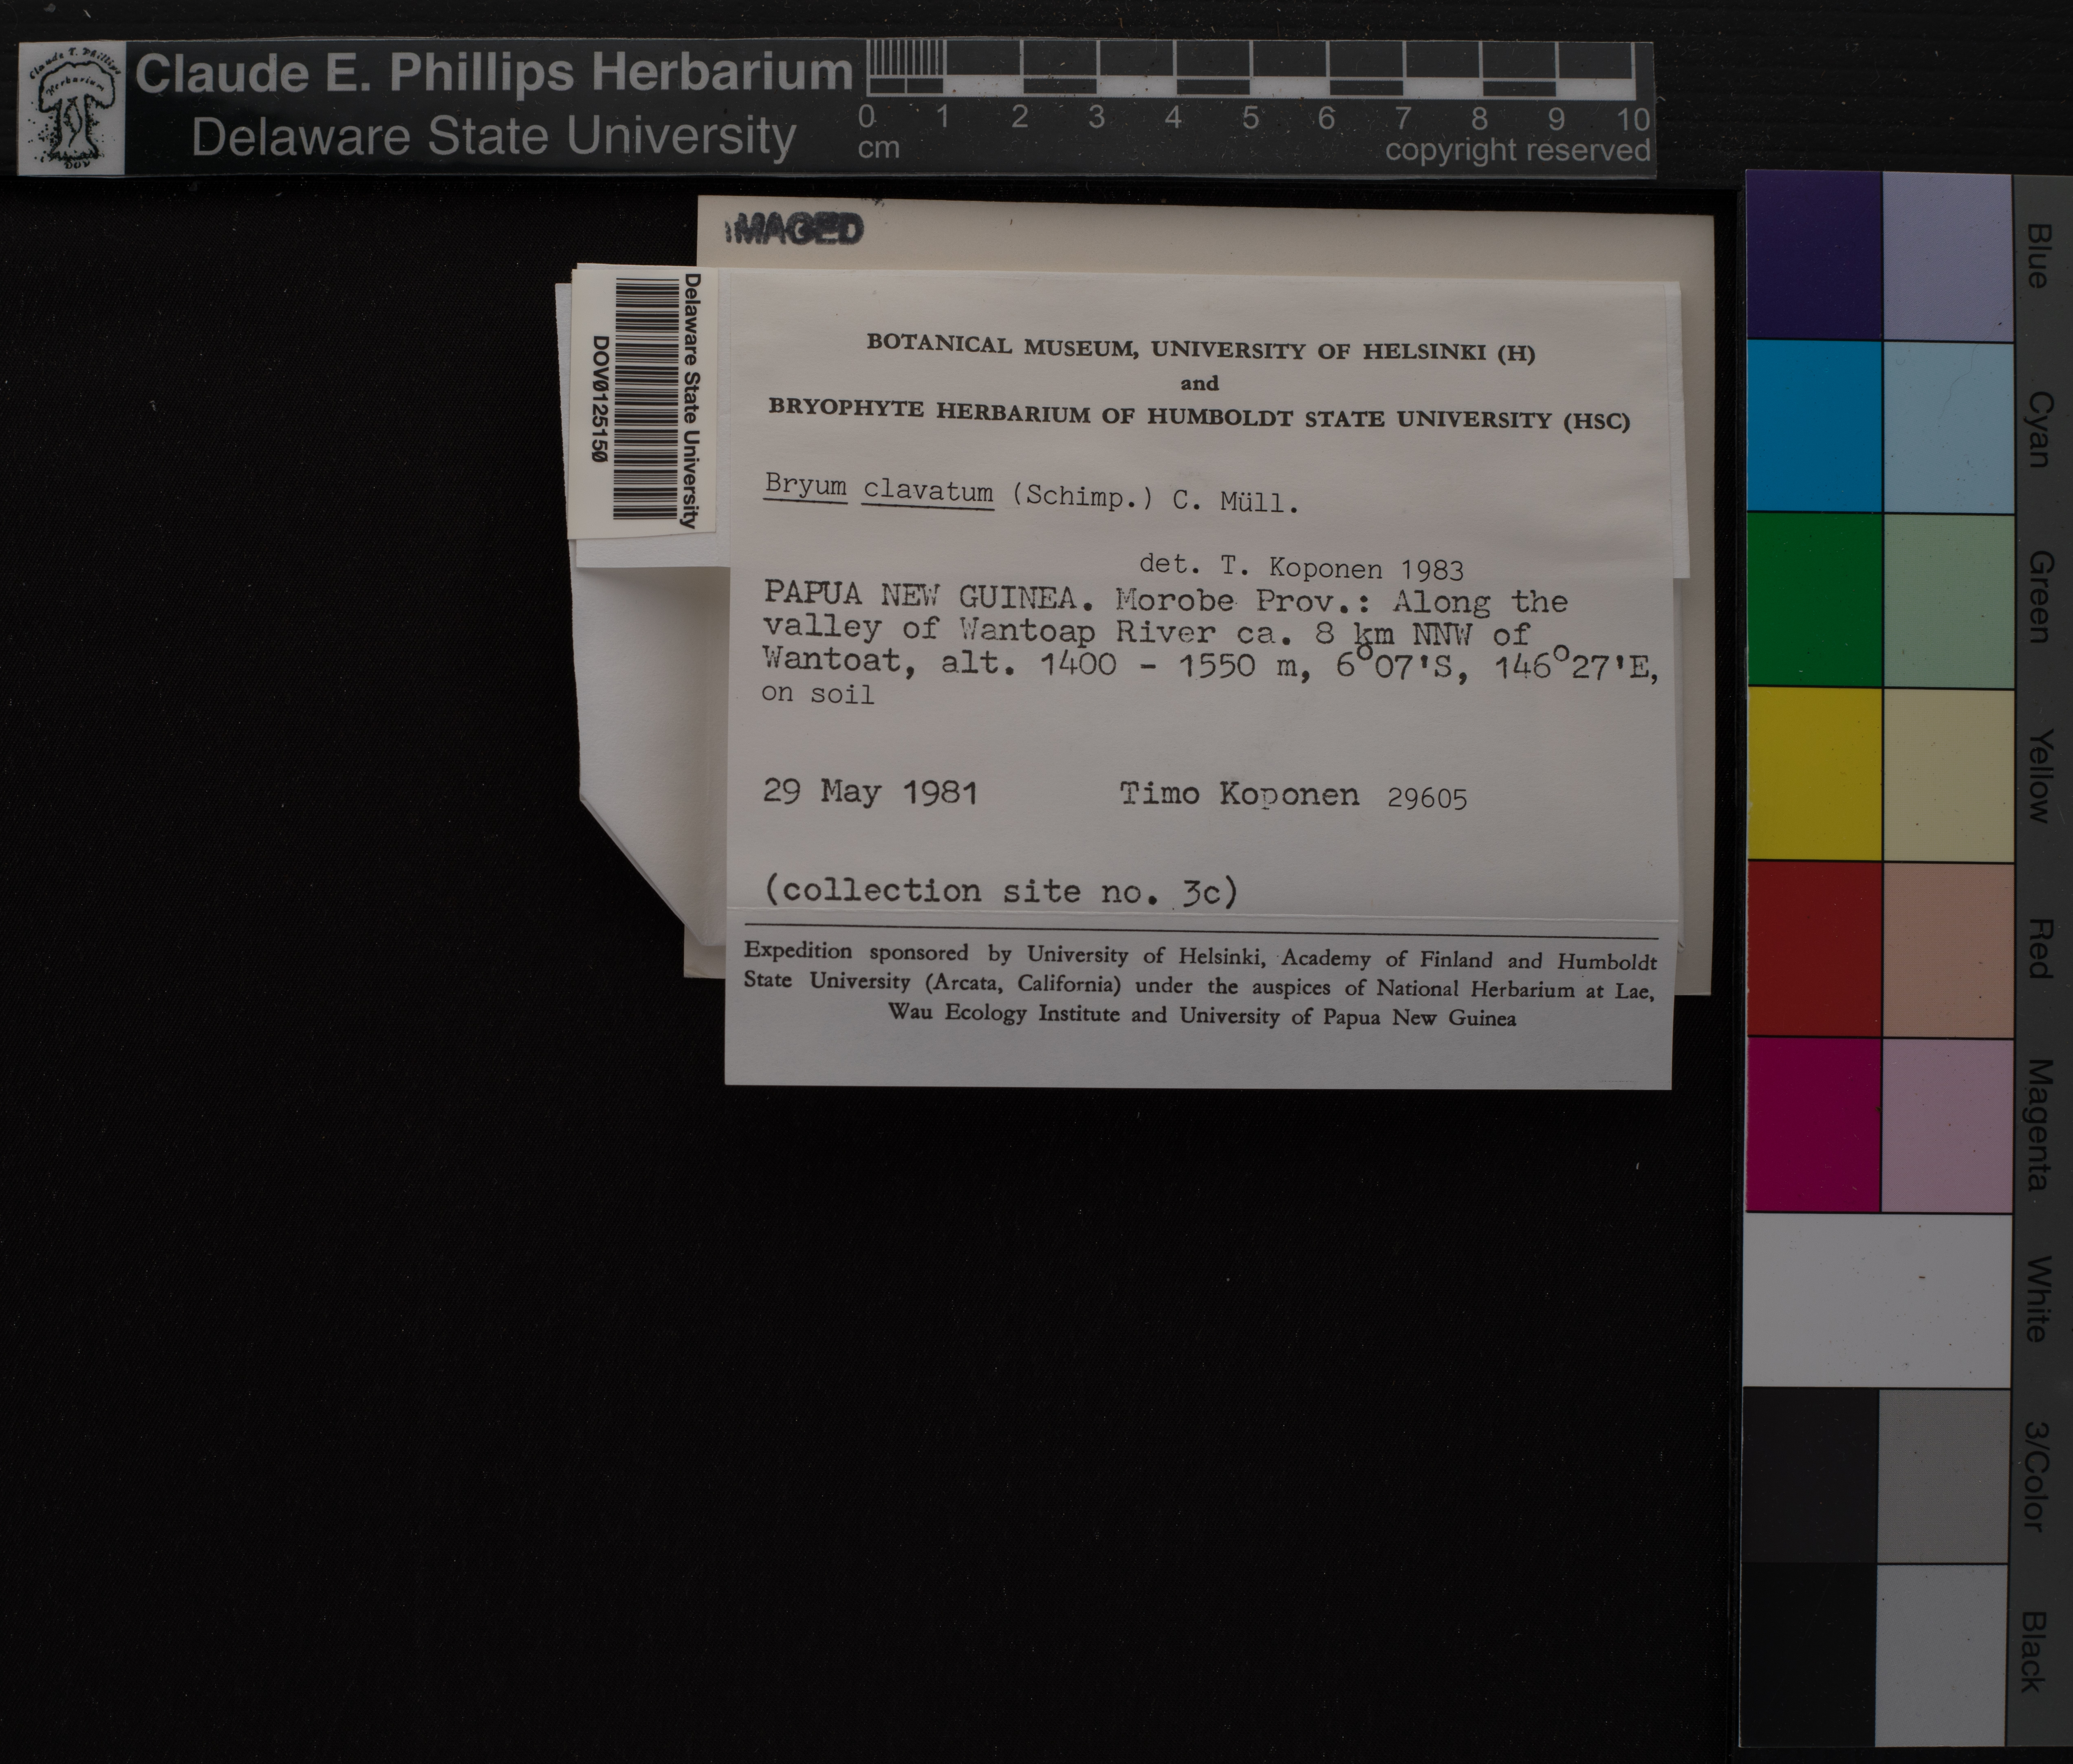The height and width of the screenshot is (1764, 2073).
Task: Click the white patch on color chart
Action: 1876,1300
